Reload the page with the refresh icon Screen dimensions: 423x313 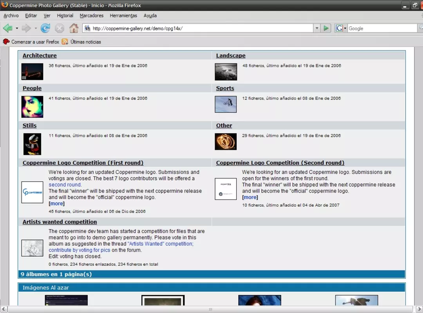point(45,28)
